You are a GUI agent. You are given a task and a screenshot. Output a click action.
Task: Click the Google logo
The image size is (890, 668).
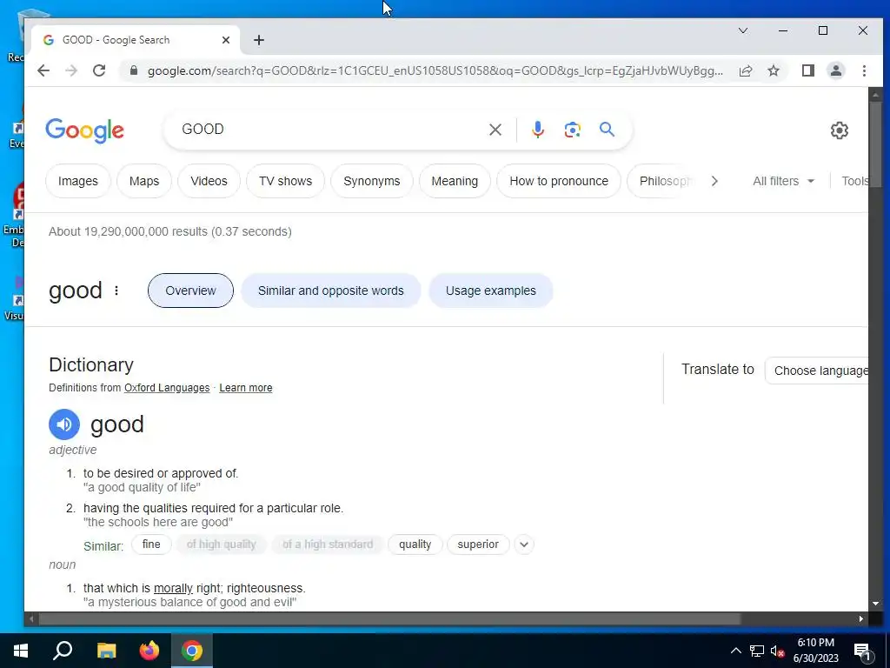click(x=84, y=130)
